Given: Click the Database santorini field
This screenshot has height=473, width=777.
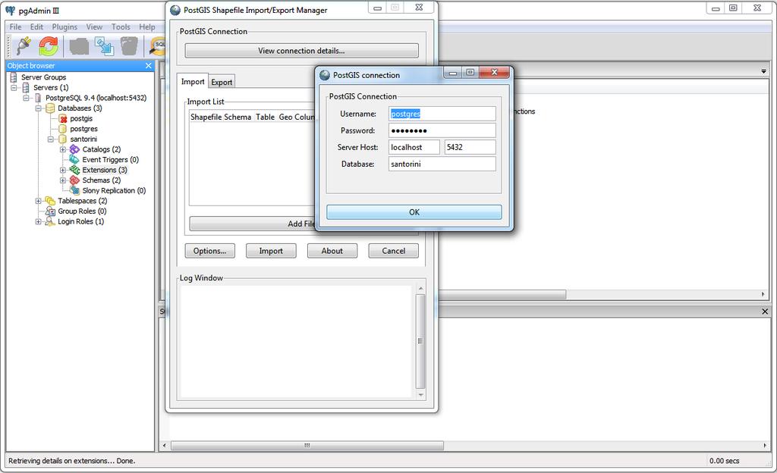Looking at the screenshot, I should click(x=442, y=164).
